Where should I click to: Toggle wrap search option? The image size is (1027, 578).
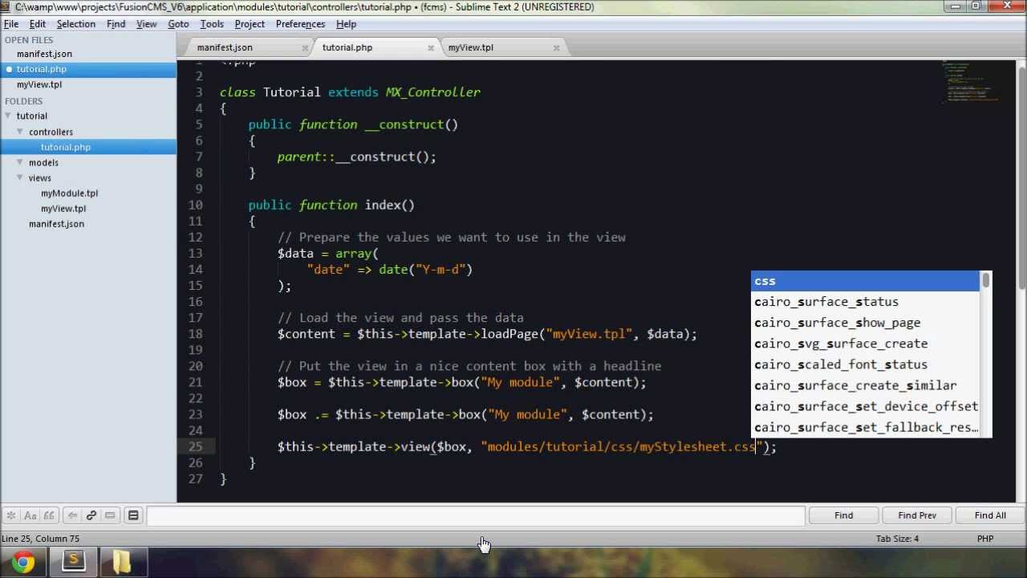[x=91, y=515]
